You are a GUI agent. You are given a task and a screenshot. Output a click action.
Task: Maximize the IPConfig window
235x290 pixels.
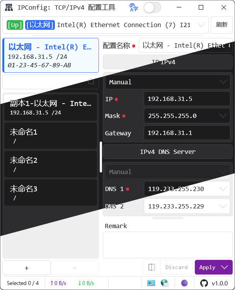click(x=201, y=7)
